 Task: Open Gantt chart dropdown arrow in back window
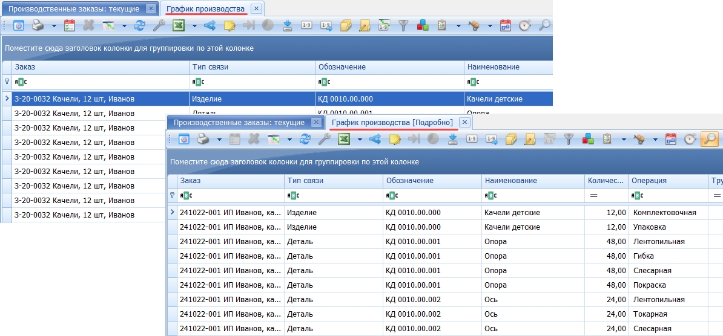125,26
